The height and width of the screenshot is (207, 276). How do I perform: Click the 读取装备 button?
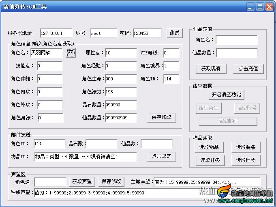tap(246, 147)
